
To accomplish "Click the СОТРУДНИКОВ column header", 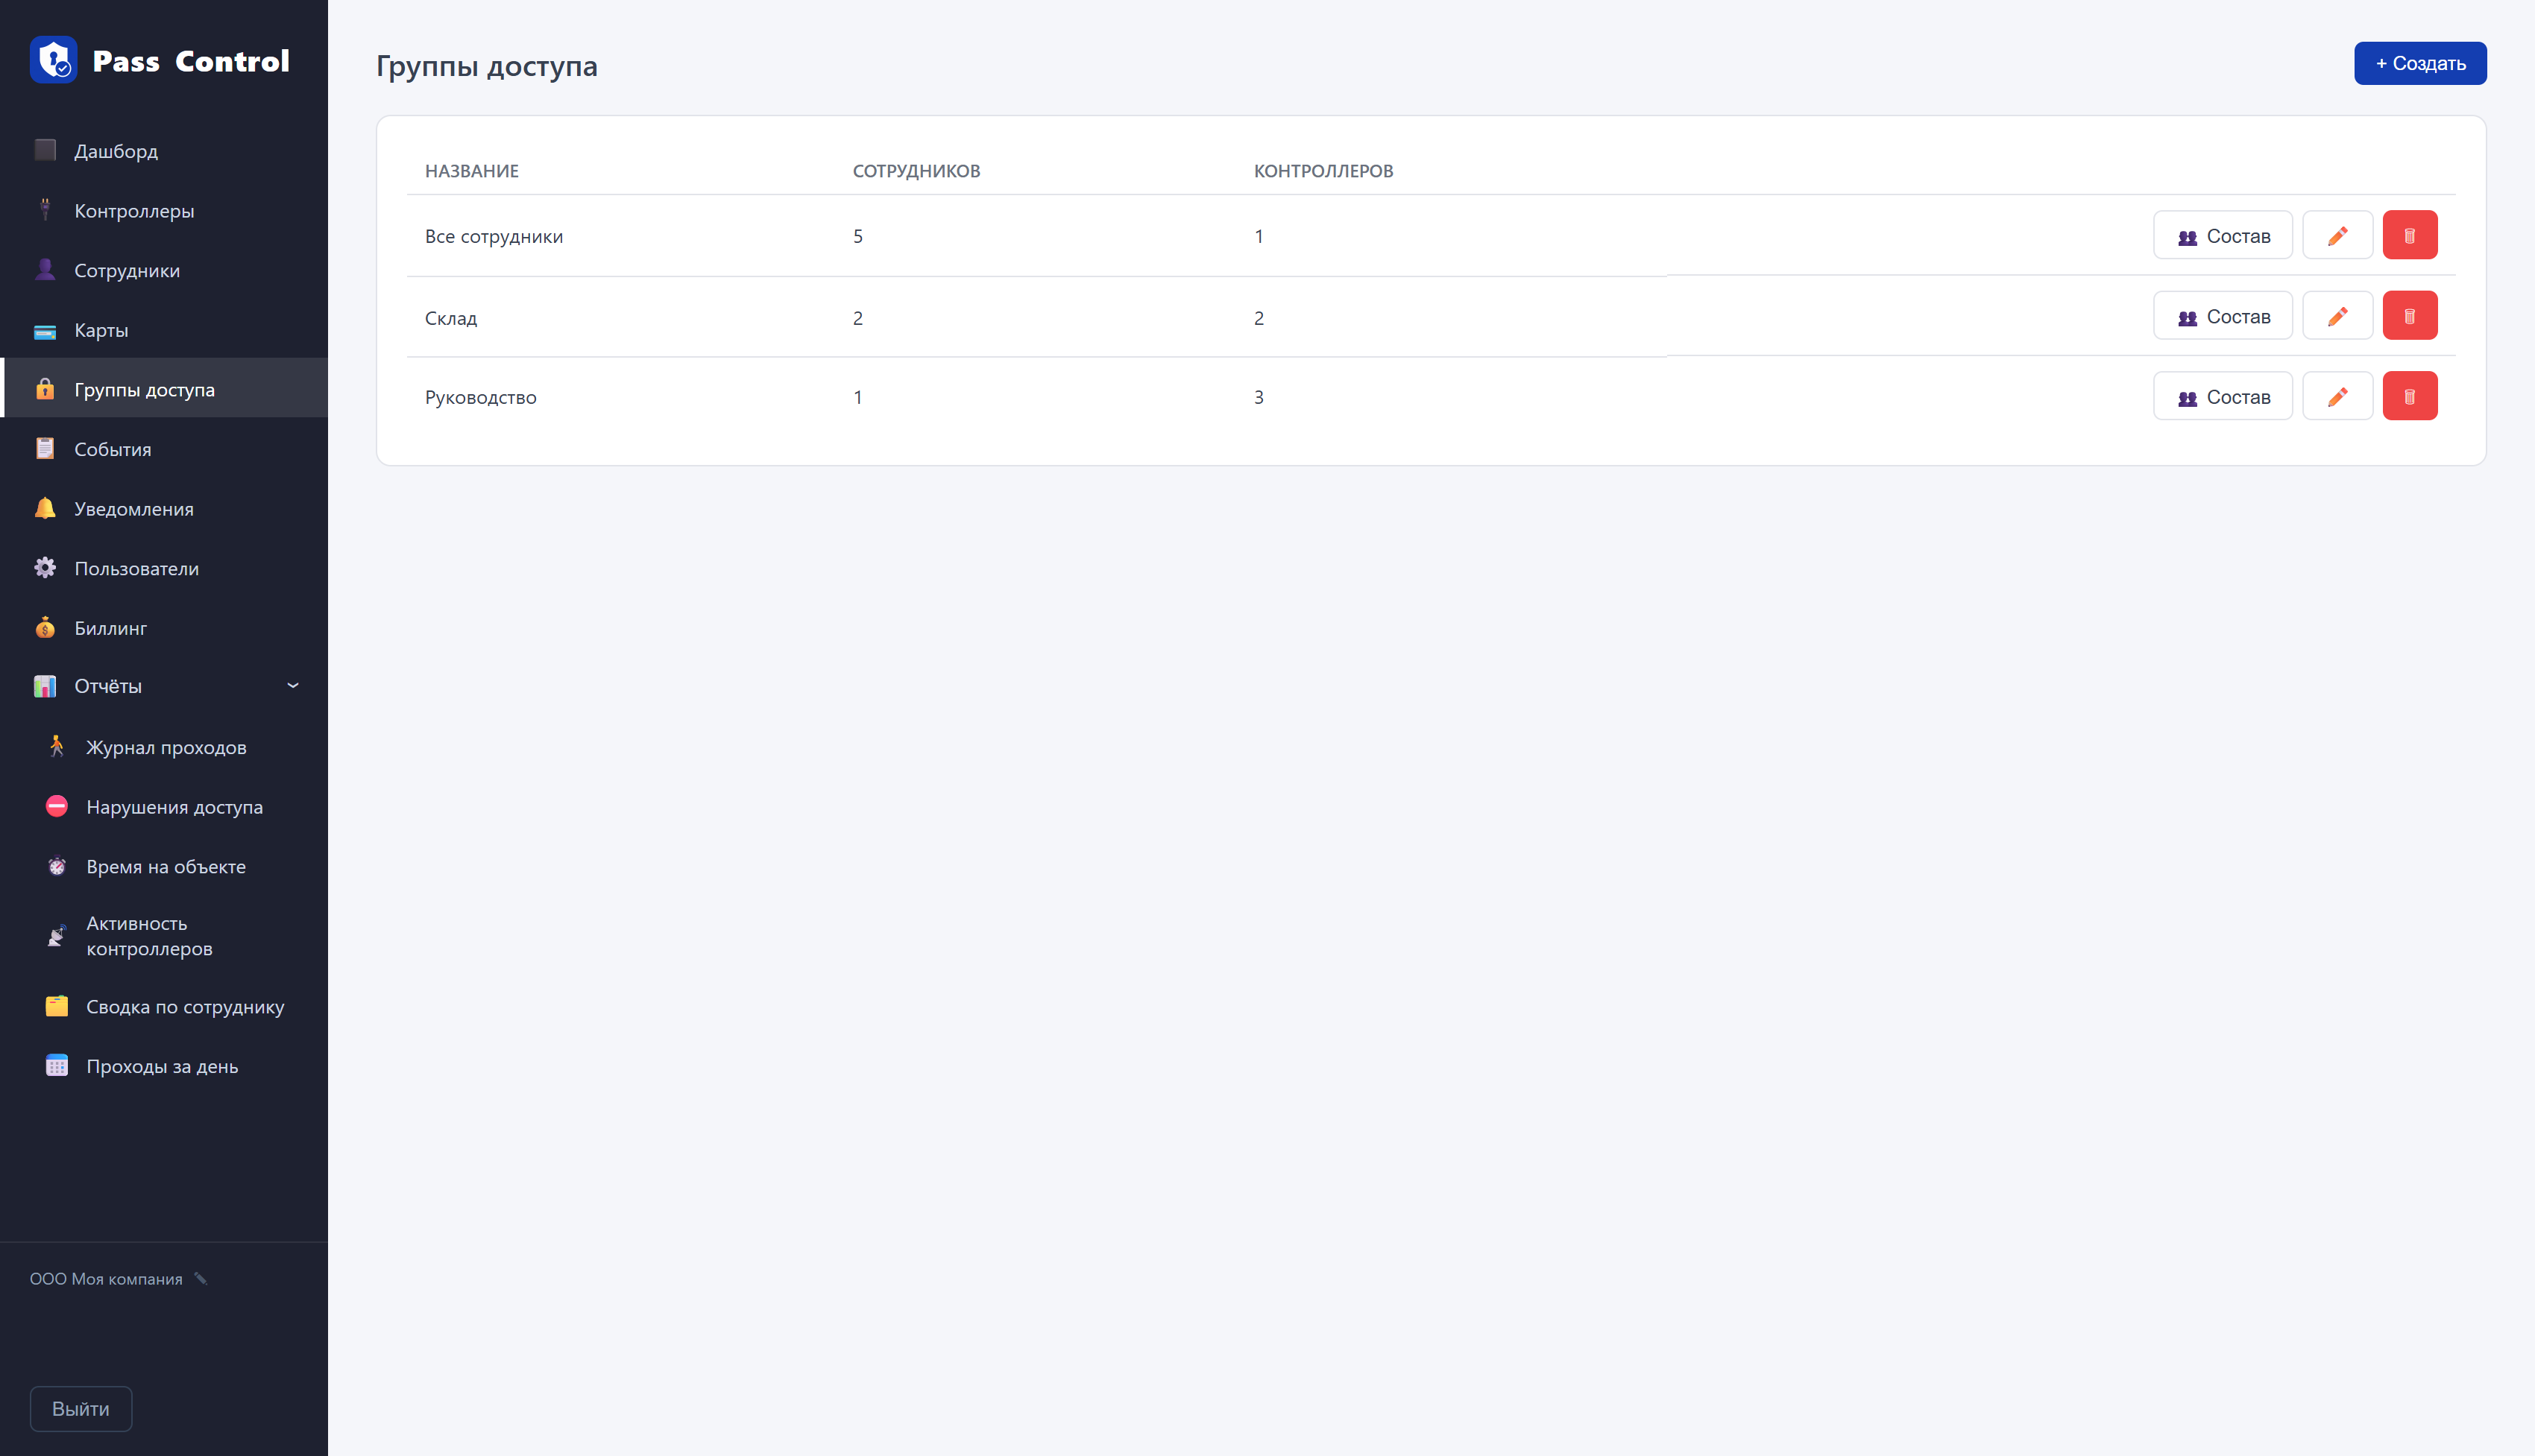I will pyautogui.click(x=916, y=171).
